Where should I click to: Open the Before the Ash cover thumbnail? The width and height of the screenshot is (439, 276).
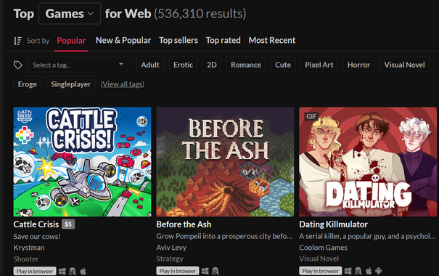click(225, 162)
